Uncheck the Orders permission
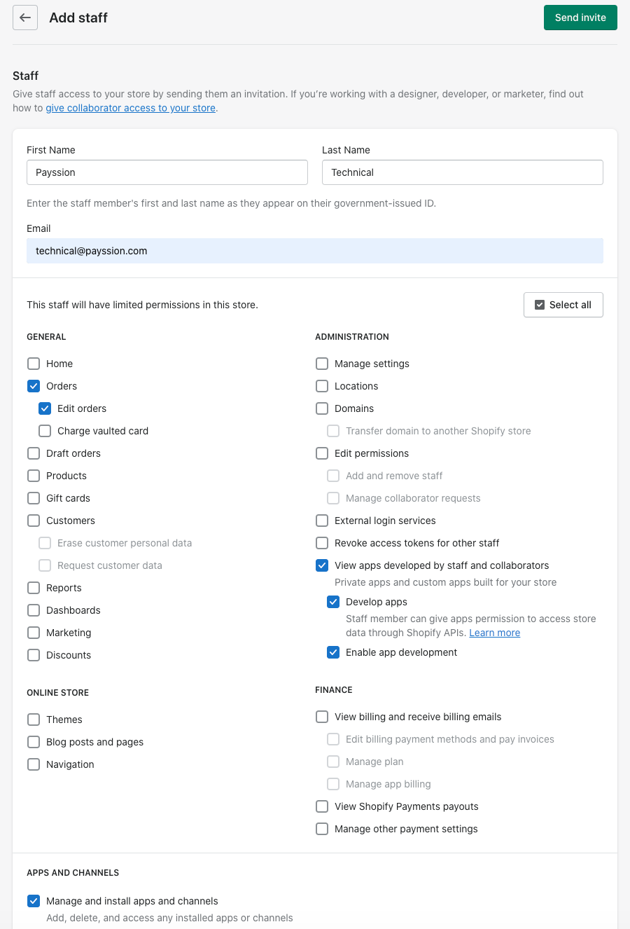Image resolution: width=630 pixels, height=929 pixels. click(33, 385)
